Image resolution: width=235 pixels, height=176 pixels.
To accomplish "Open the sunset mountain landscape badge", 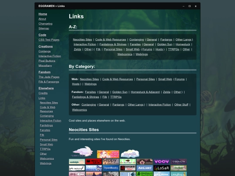I will tap(94, 174).
